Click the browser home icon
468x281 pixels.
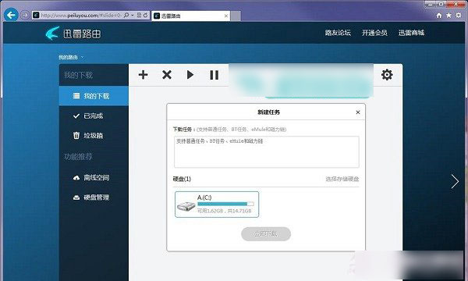coord(439,16)
